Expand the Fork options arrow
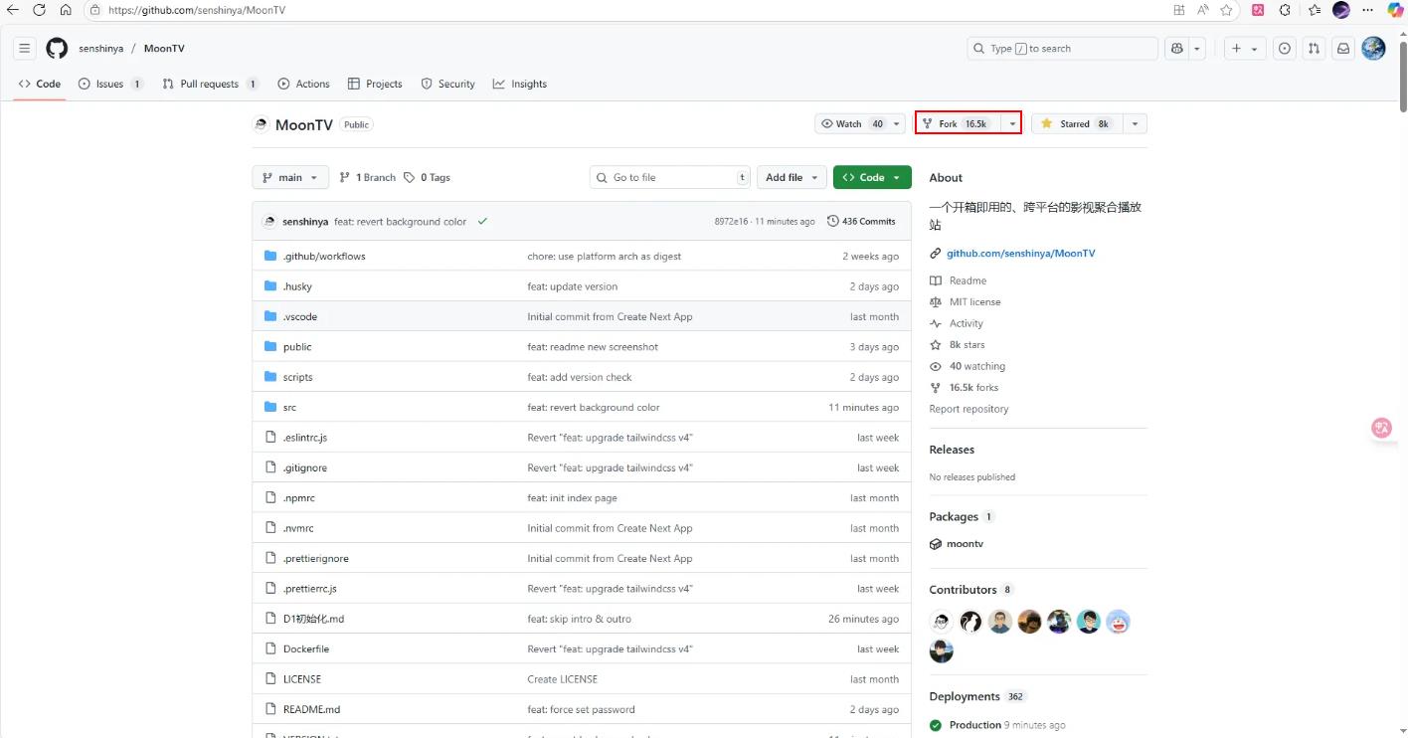This screenshot has width=1408, height=738. pyautogui.click(x=1012, y=123)
